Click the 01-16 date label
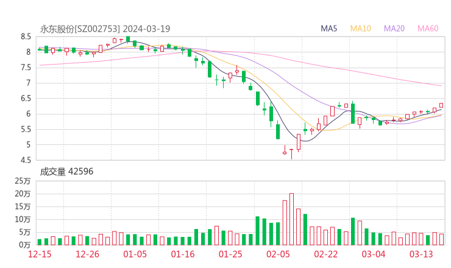This screenshot has height=268, width=451. pyautogui.click(x=183, y=254)
